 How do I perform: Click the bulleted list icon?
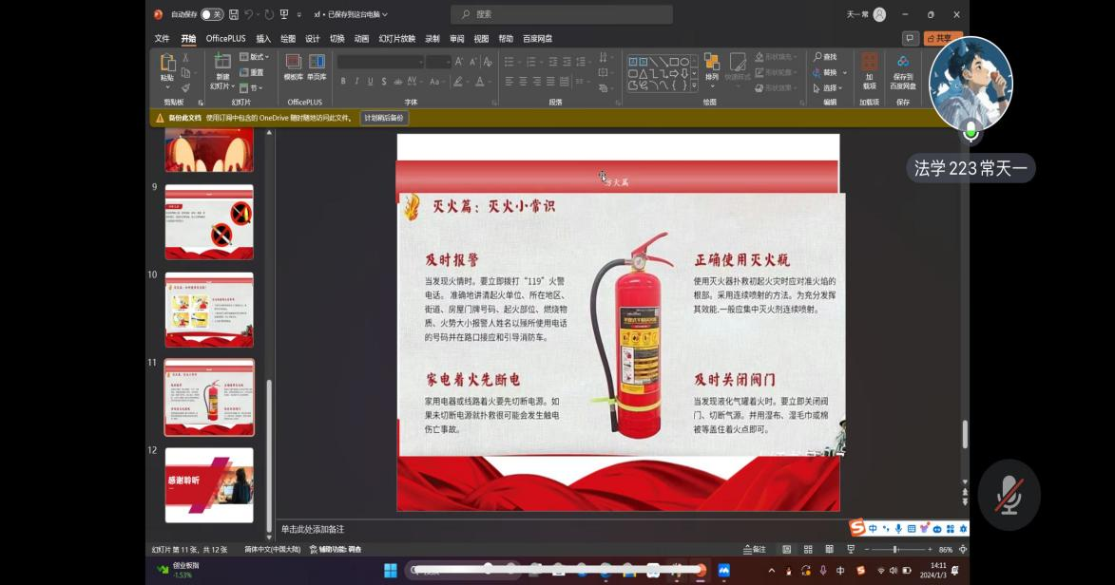(509, 63)
